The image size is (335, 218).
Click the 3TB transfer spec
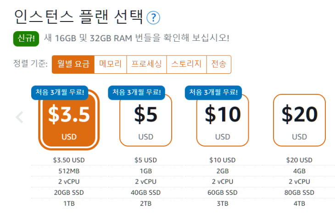coord(223,203)
